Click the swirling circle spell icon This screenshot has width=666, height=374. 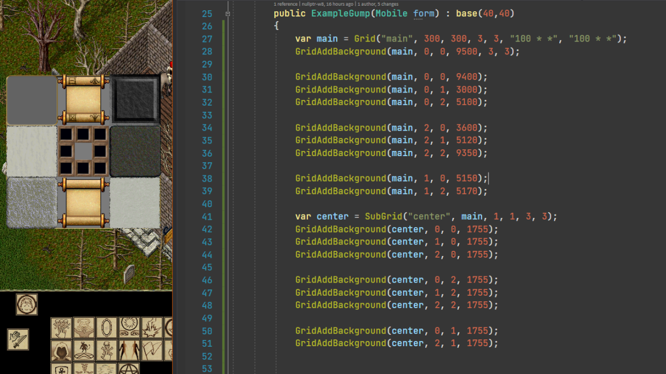[x=129, y=328]
